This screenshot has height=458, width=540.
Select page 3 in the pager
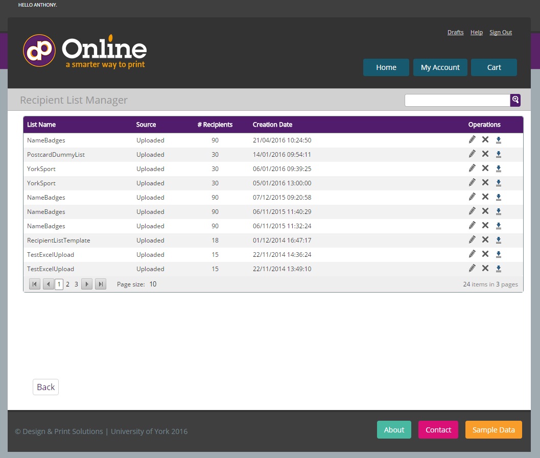pos(77,284)
